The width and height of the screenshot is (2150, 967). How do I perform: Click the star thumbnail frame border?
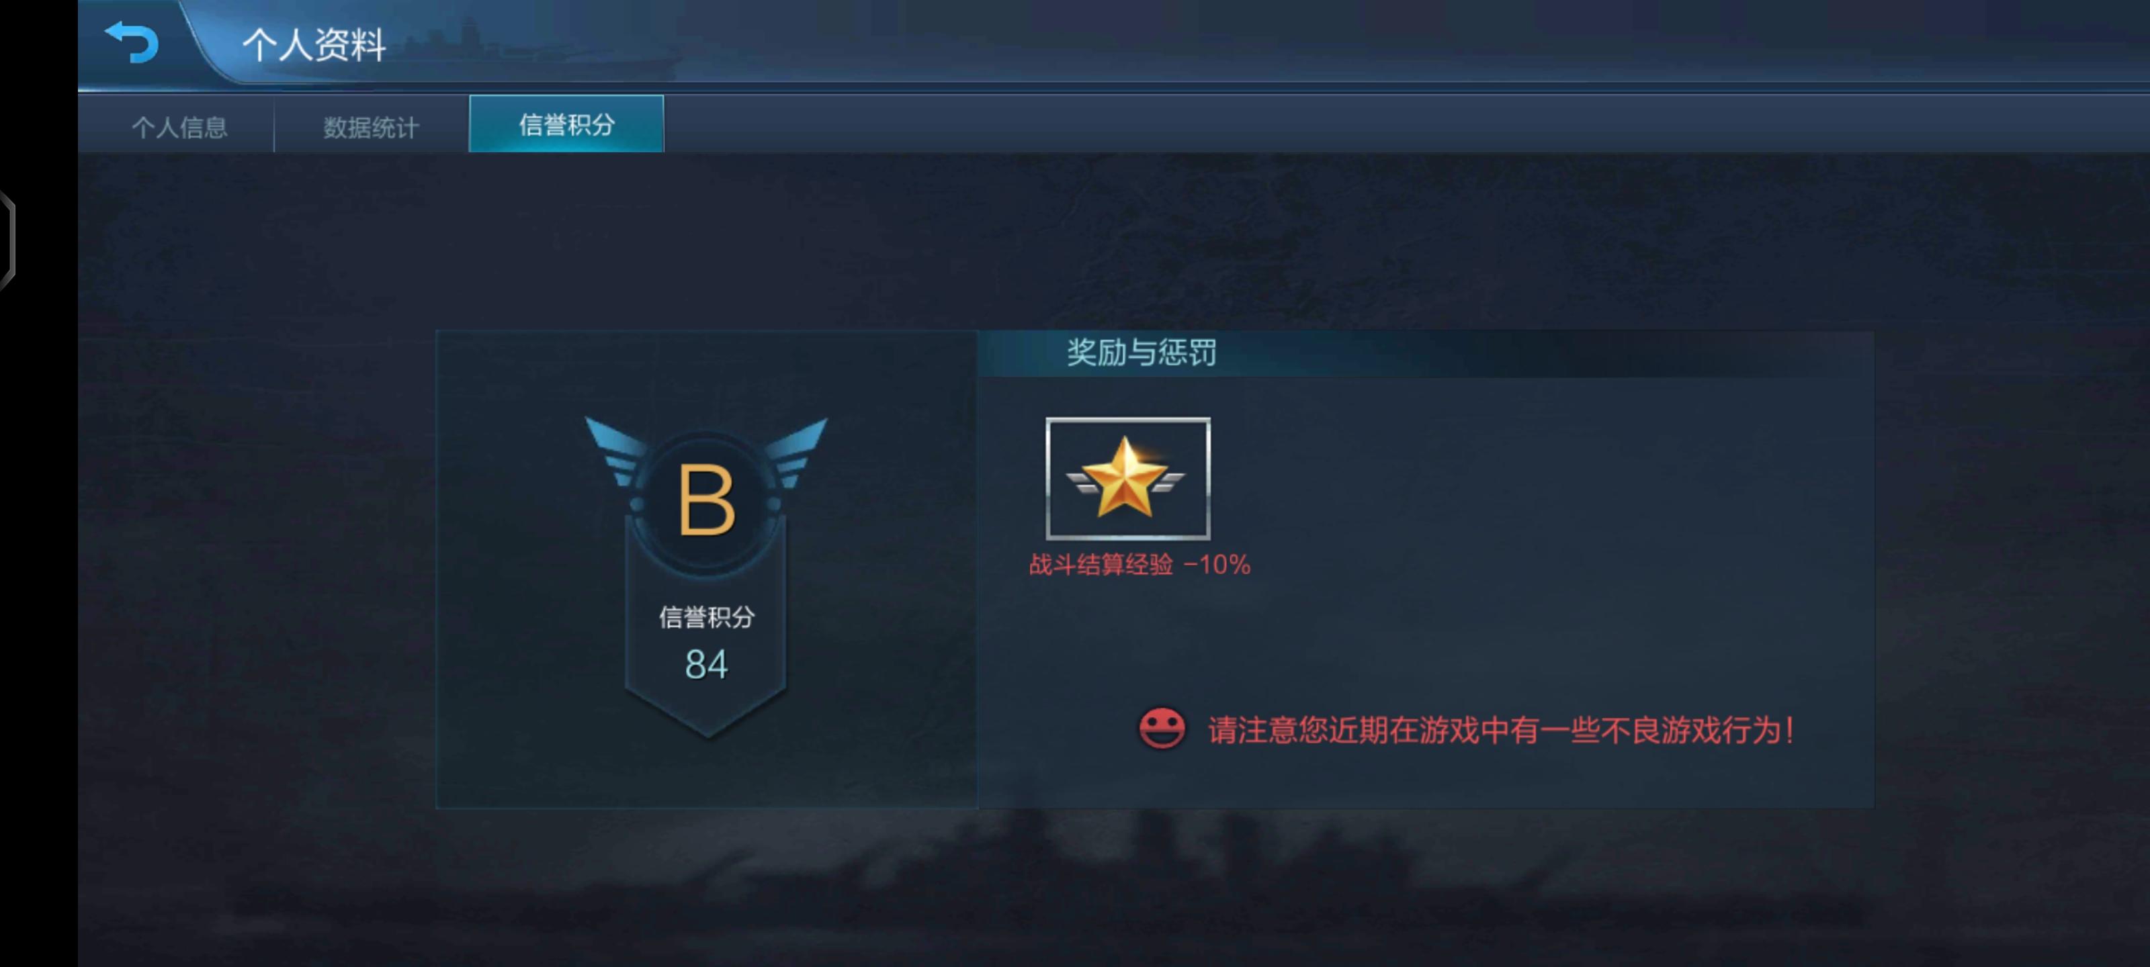1129,420
